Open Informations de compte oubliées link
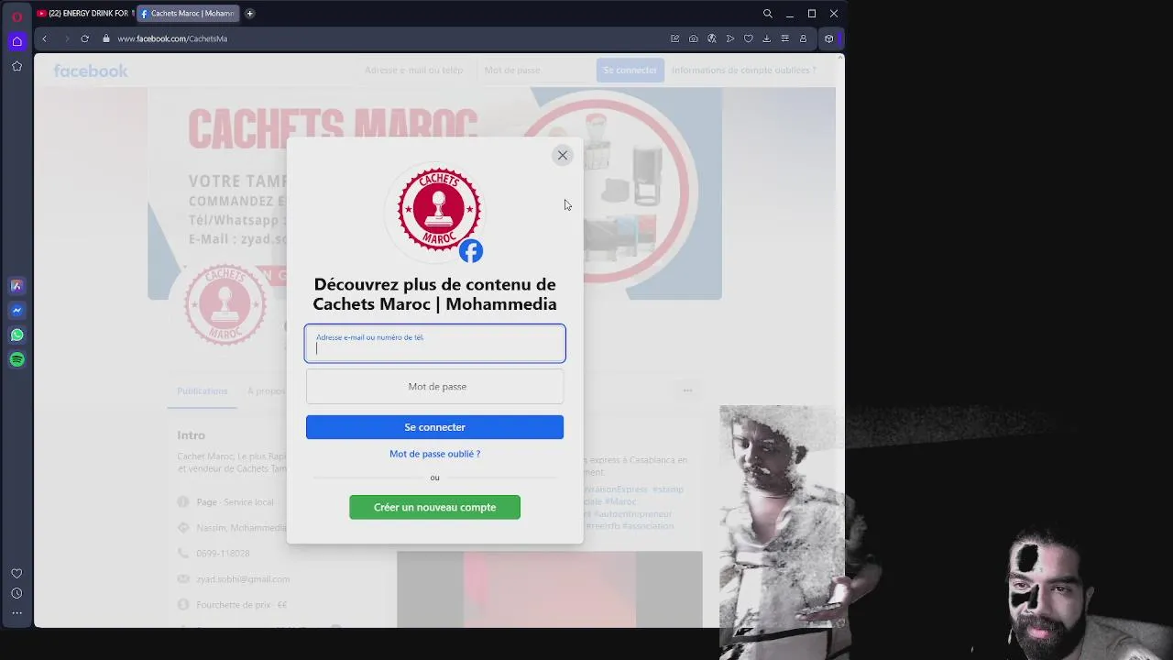 pos(744,70)
